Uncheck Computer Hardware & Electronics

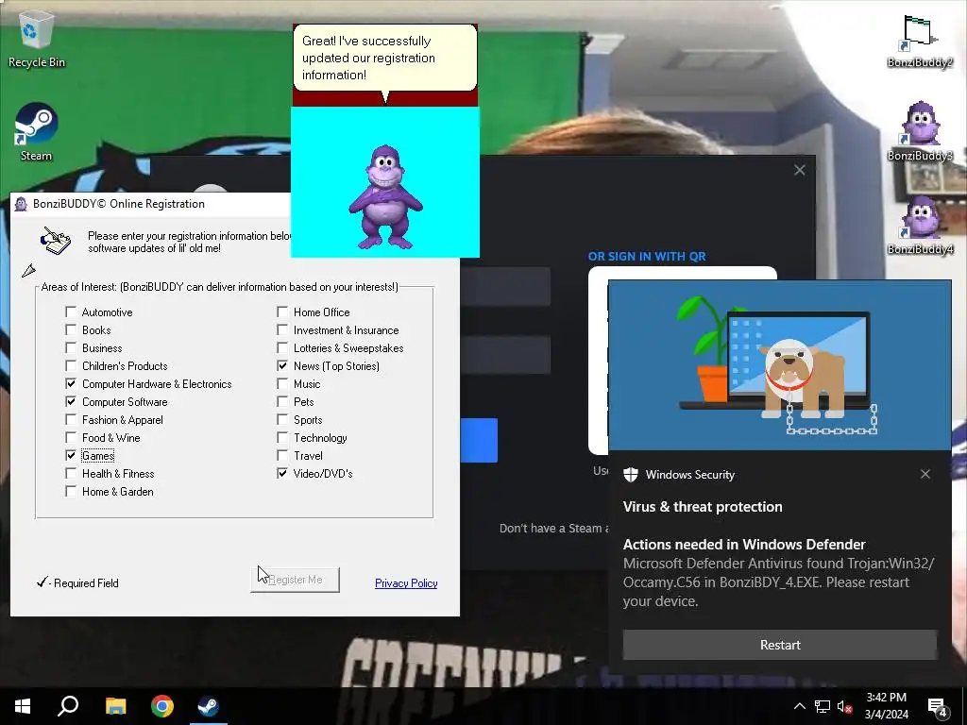point(71,383)
